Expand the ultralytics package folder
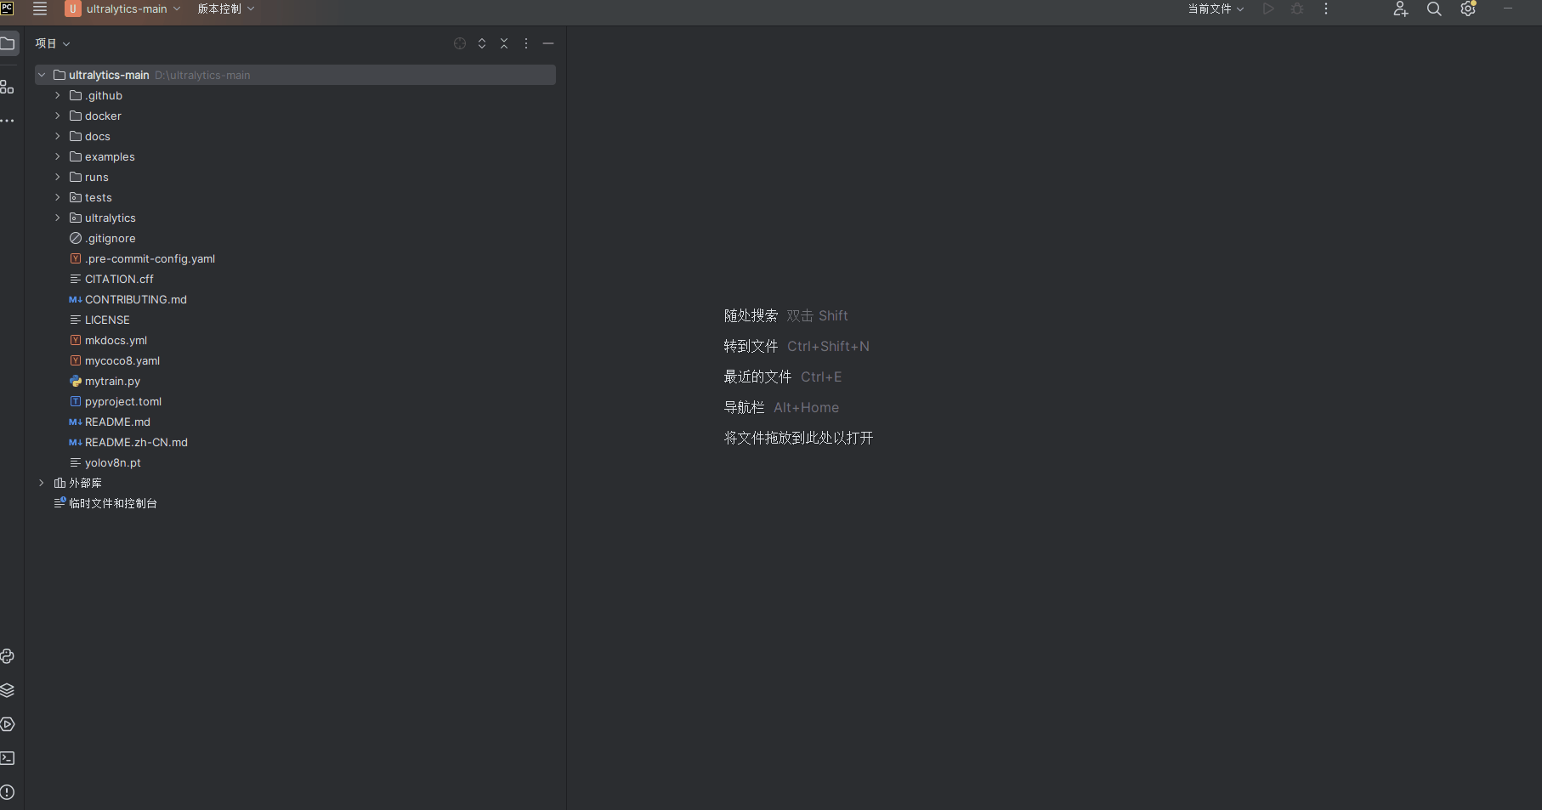 click(58, 218)
